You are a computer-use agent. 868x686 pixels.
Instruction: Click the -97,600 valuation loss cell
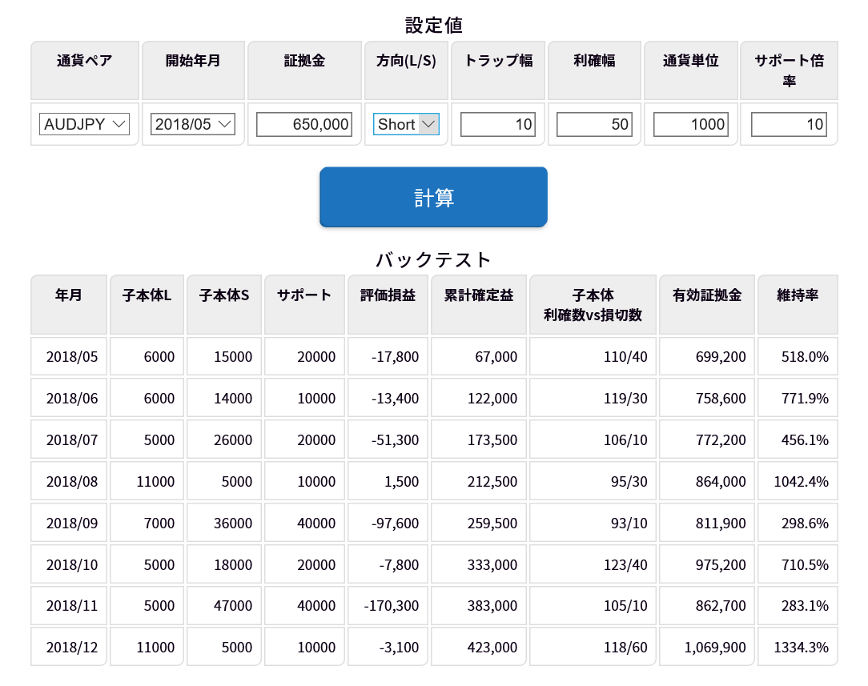388,523
